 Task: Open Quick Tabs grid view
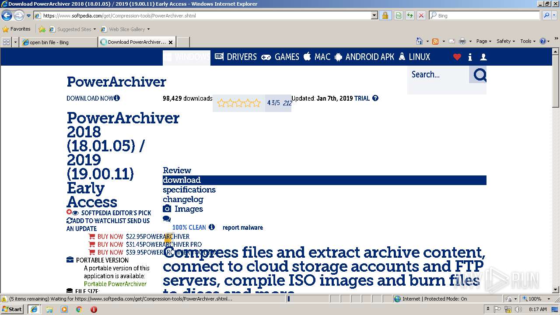tap(6, 42)
